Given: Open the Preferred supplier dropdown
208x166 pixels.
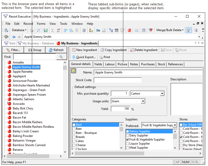Looking at the screenshot, I should coord(175,125).
